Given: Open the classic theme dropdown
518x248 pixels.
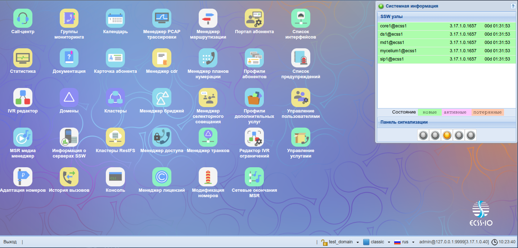Looking at the screenshot, I should coord(389,242).
